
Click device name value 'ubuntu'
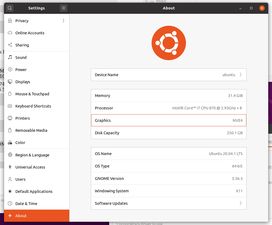click(229, 75)
